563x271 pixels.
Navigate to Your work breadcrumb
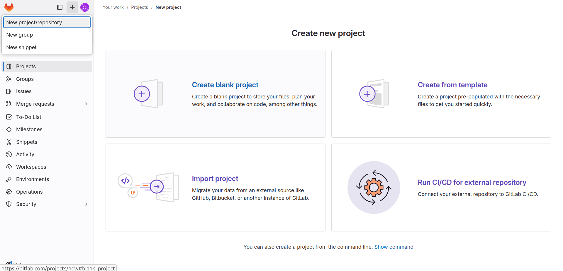coord(113,7)
